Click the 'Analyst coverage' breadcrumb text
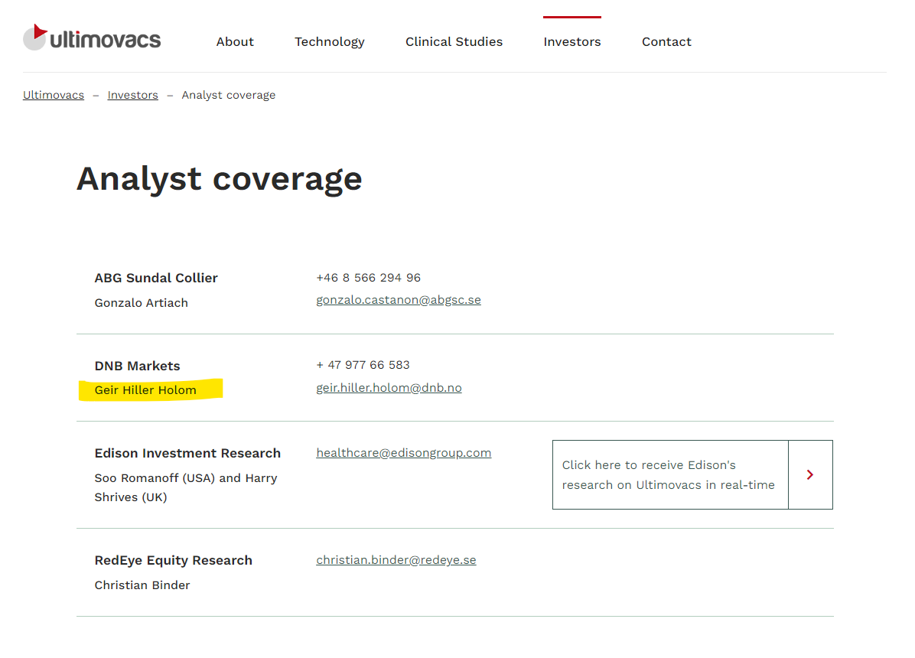This screenshot has width=915, height=658. [x=228, y=95]
